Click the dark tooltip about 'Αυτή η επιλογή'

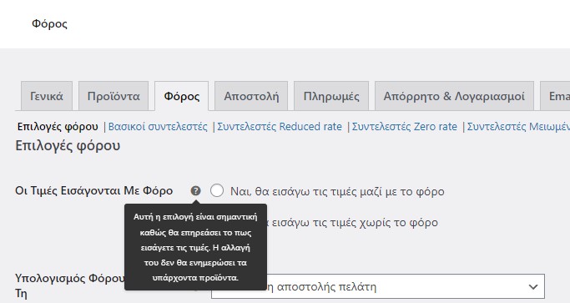click(195, 247)
